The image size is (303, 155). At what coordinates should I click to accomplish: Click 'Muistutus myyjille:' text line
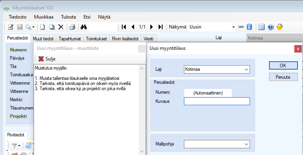(x=51, y=68)
